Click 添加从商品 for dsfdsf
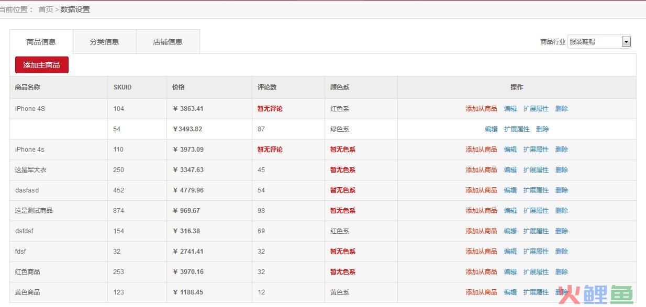Viewport: 646px width, 307px height. coord(481,231)
